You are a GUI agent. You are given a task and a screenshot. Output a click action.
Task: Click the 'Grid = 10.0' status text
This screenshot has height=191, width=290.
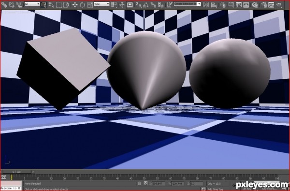pos(214,184)
